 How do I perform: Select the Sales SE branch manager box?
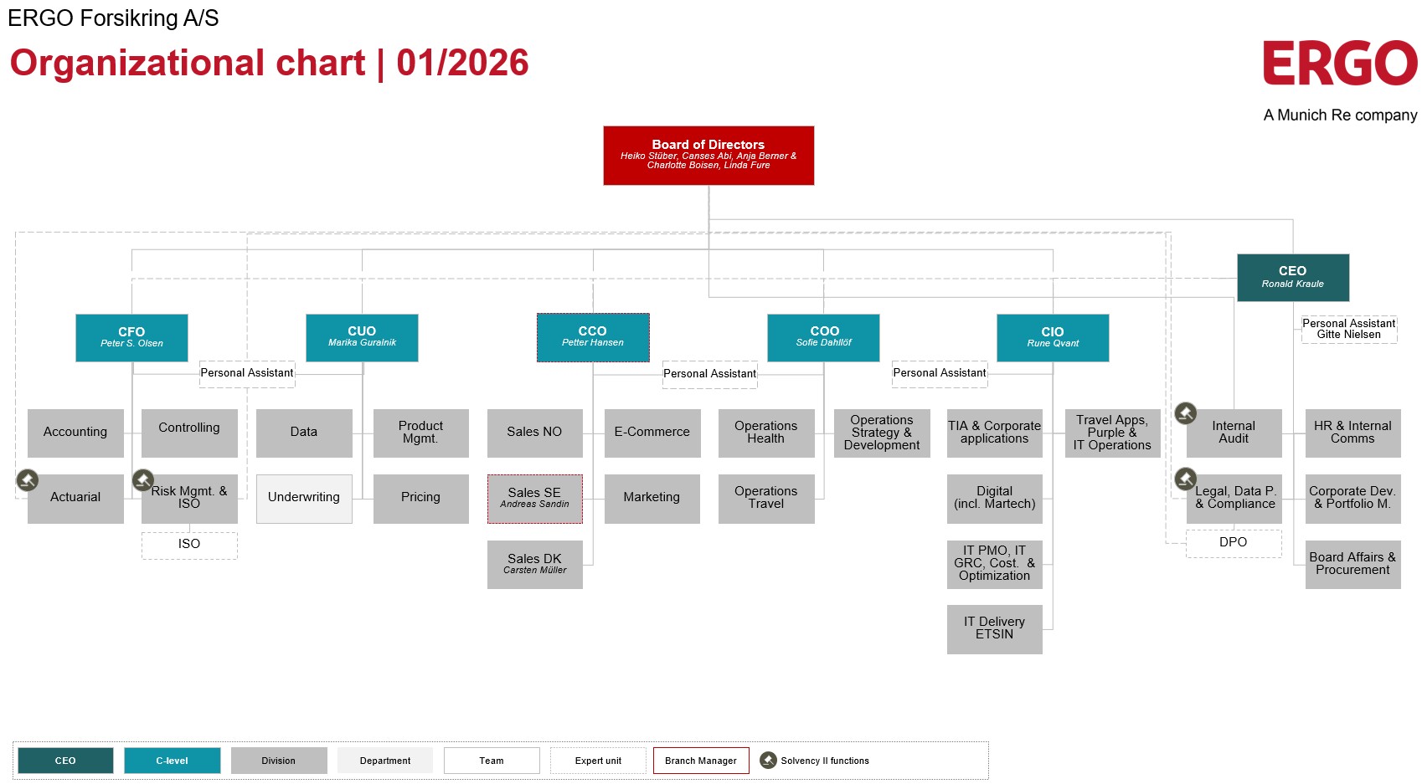pos(534,499)
